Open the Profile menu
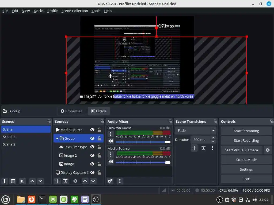Viewport: 274px width, 205px height. coord(52,11)
